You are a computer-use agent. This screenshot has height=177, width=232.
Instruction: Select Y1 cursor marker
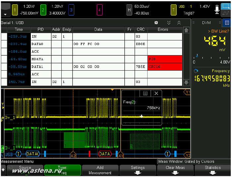pyautogui.click(x=187, y=92)
